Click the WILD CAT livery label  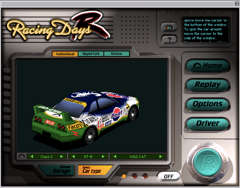[138, 156]
